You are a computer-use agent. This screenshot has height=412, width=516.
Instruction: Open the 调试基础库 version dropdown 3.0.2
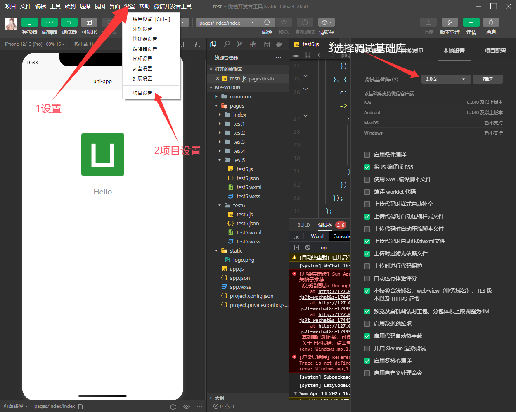446,79
